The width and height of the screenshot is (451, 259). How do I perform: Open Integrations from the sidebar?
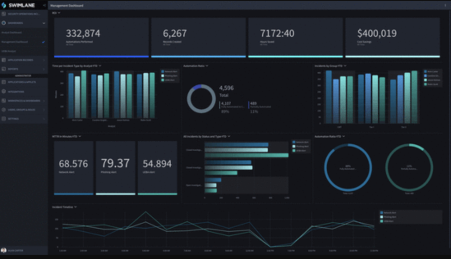pos(24,91)
